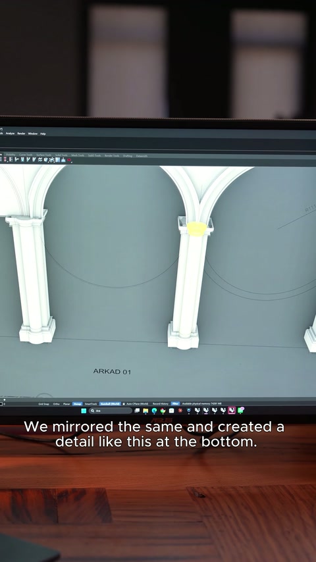Viewport: 316px width, 562px height.
Task: Switch to the Mesh Tools tab
Action: pyautogui.click(x=78, y=155)
